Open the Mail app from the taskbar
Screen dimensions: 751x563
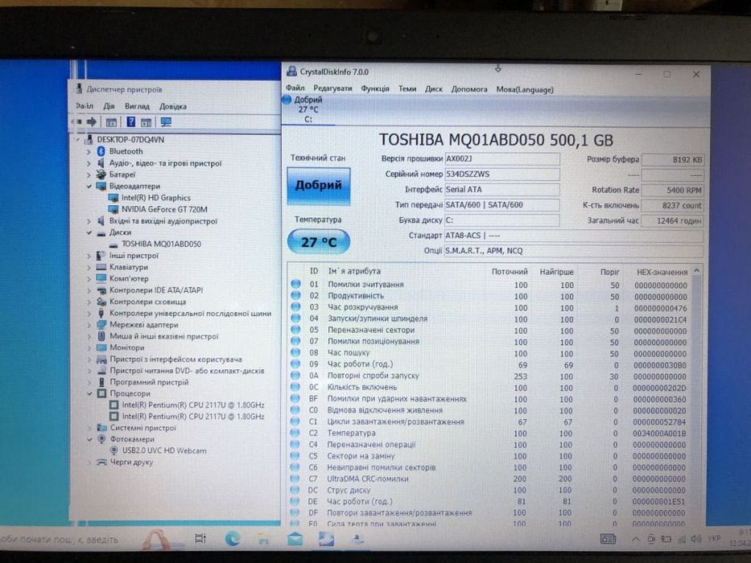(295, 539)
